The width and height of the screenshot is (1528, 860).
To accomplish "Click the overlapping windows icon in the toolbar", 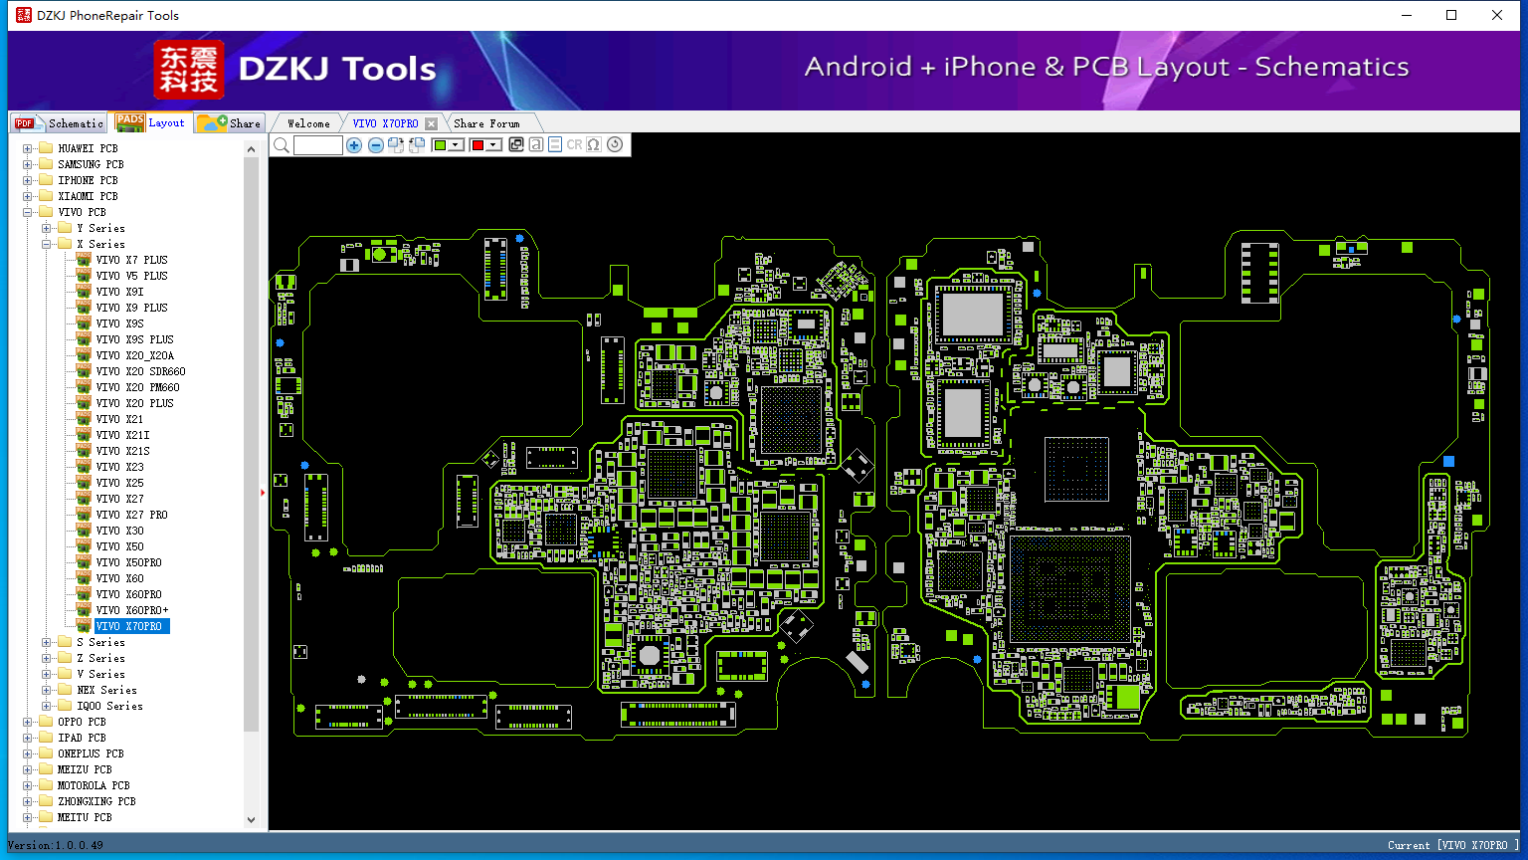I will [x=516, y=145].
